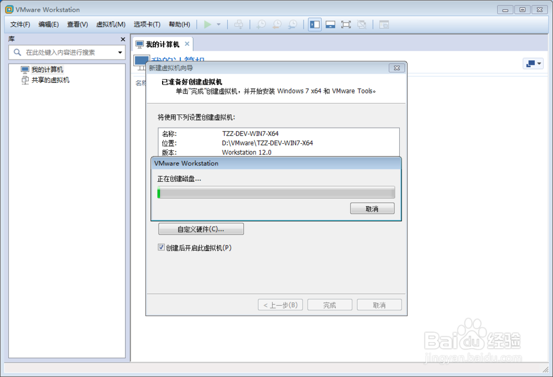Open the library search dropdown arrow

click(x=120, y=53)
